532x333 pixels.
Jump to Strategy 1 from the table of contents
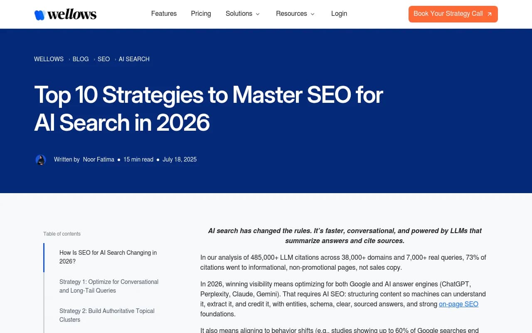pos(108,286)
